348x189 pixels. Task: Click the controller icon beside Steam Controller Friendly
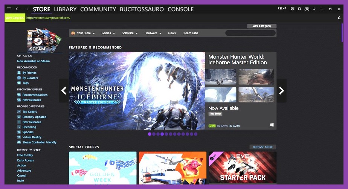[19, 142]
